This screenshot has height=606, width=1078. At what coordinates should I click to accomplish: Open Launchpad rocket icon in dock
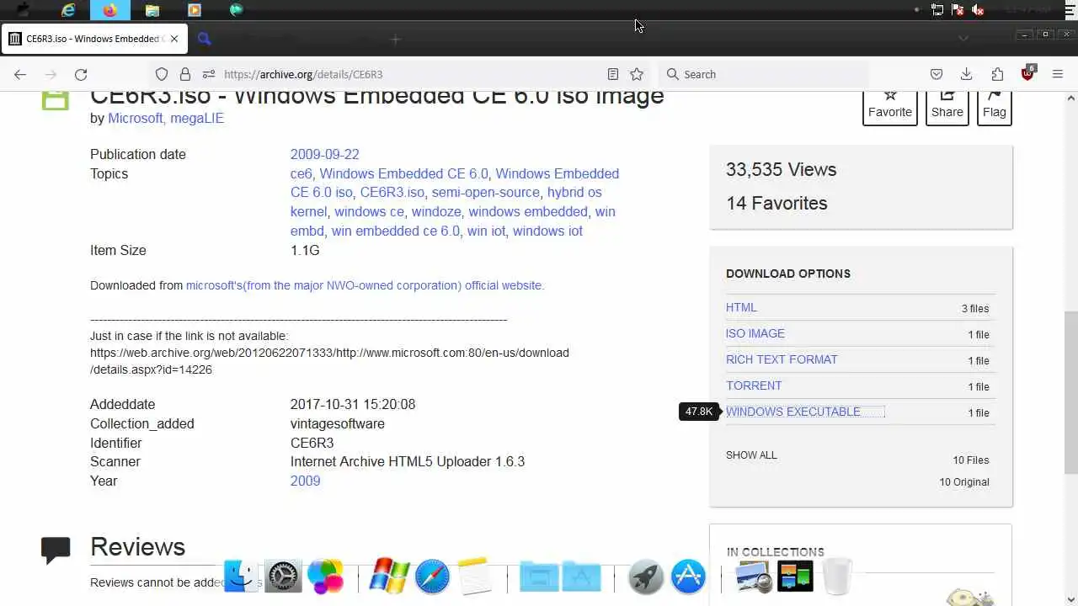(x=646, y=577)
